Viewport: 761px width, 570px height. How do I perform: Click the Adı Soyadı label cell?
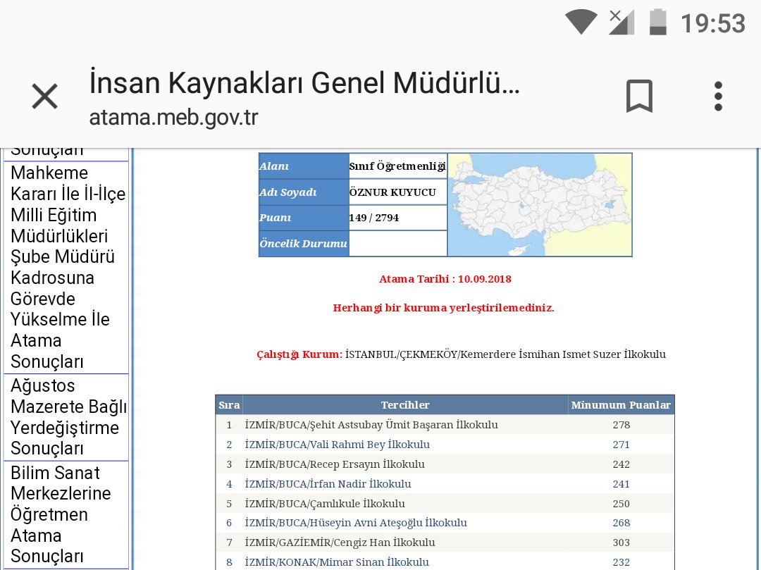304,192
